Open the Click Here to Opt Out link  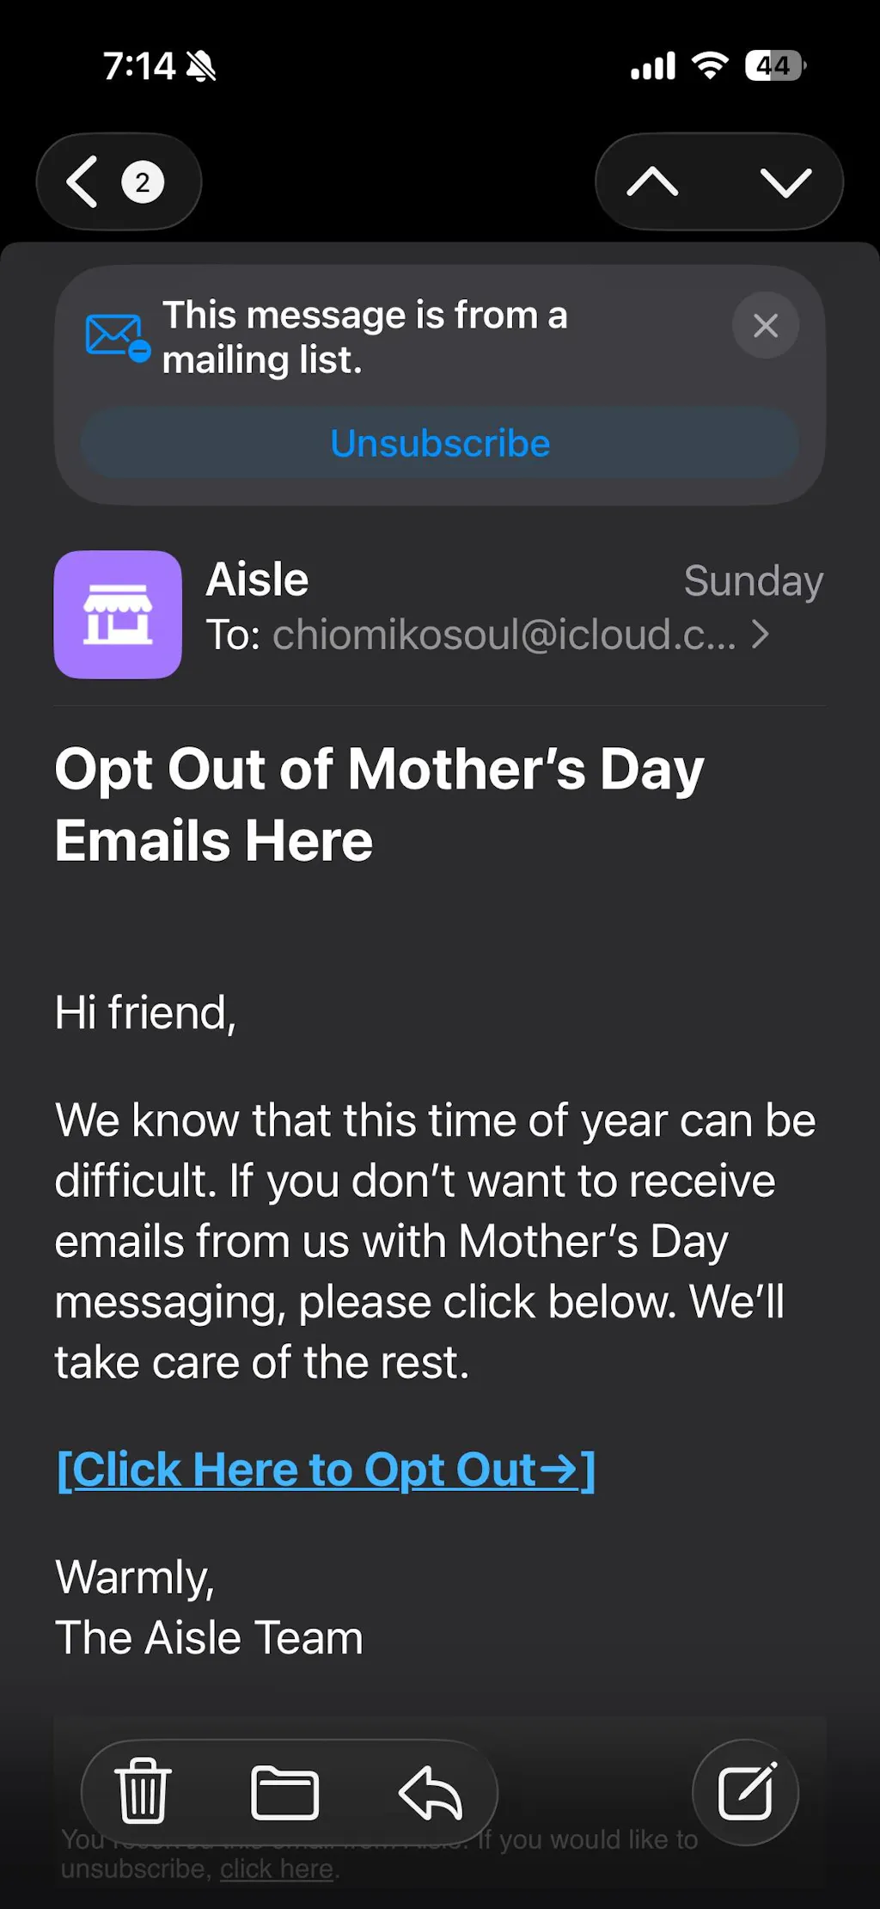coord(326,1470)
